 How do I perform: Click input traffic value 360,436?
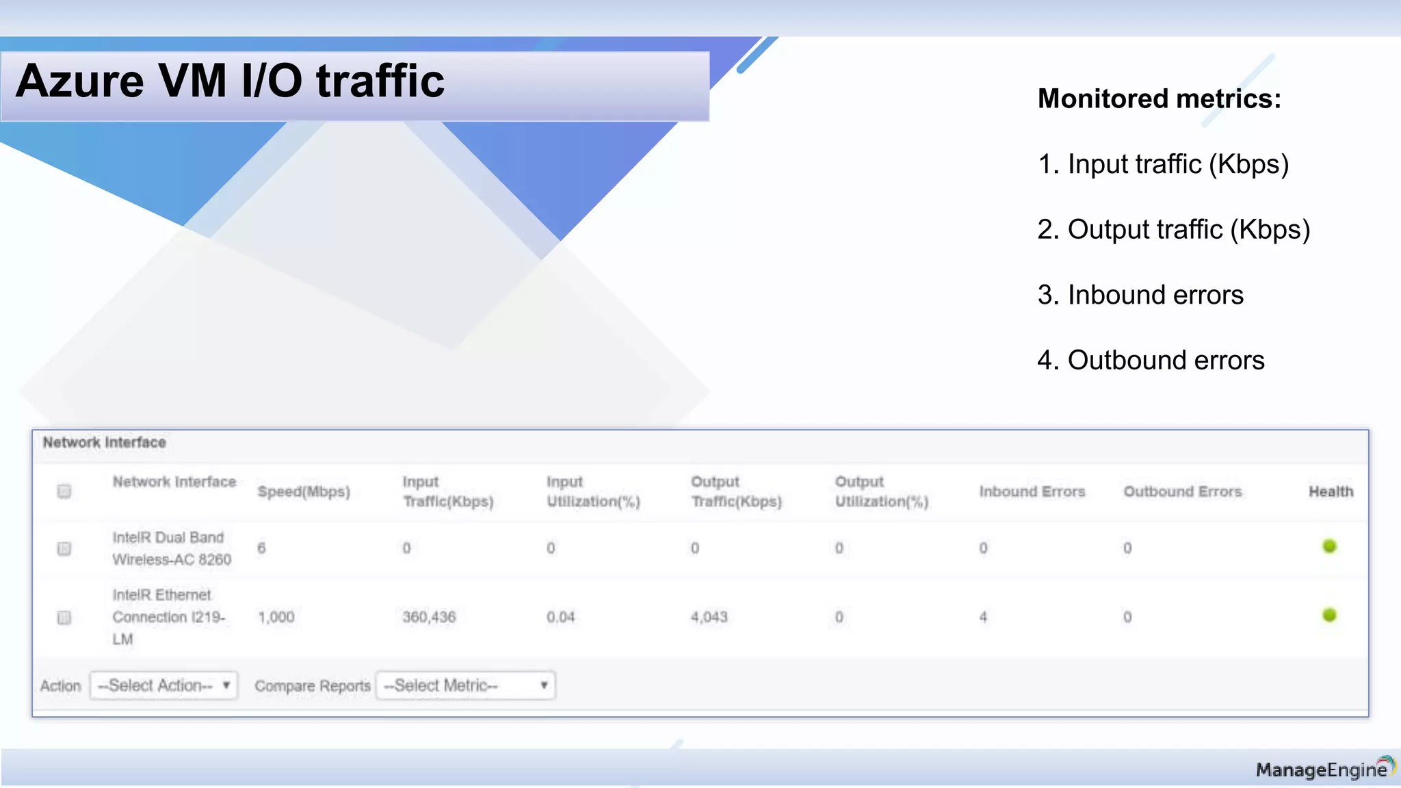point(429,617)
